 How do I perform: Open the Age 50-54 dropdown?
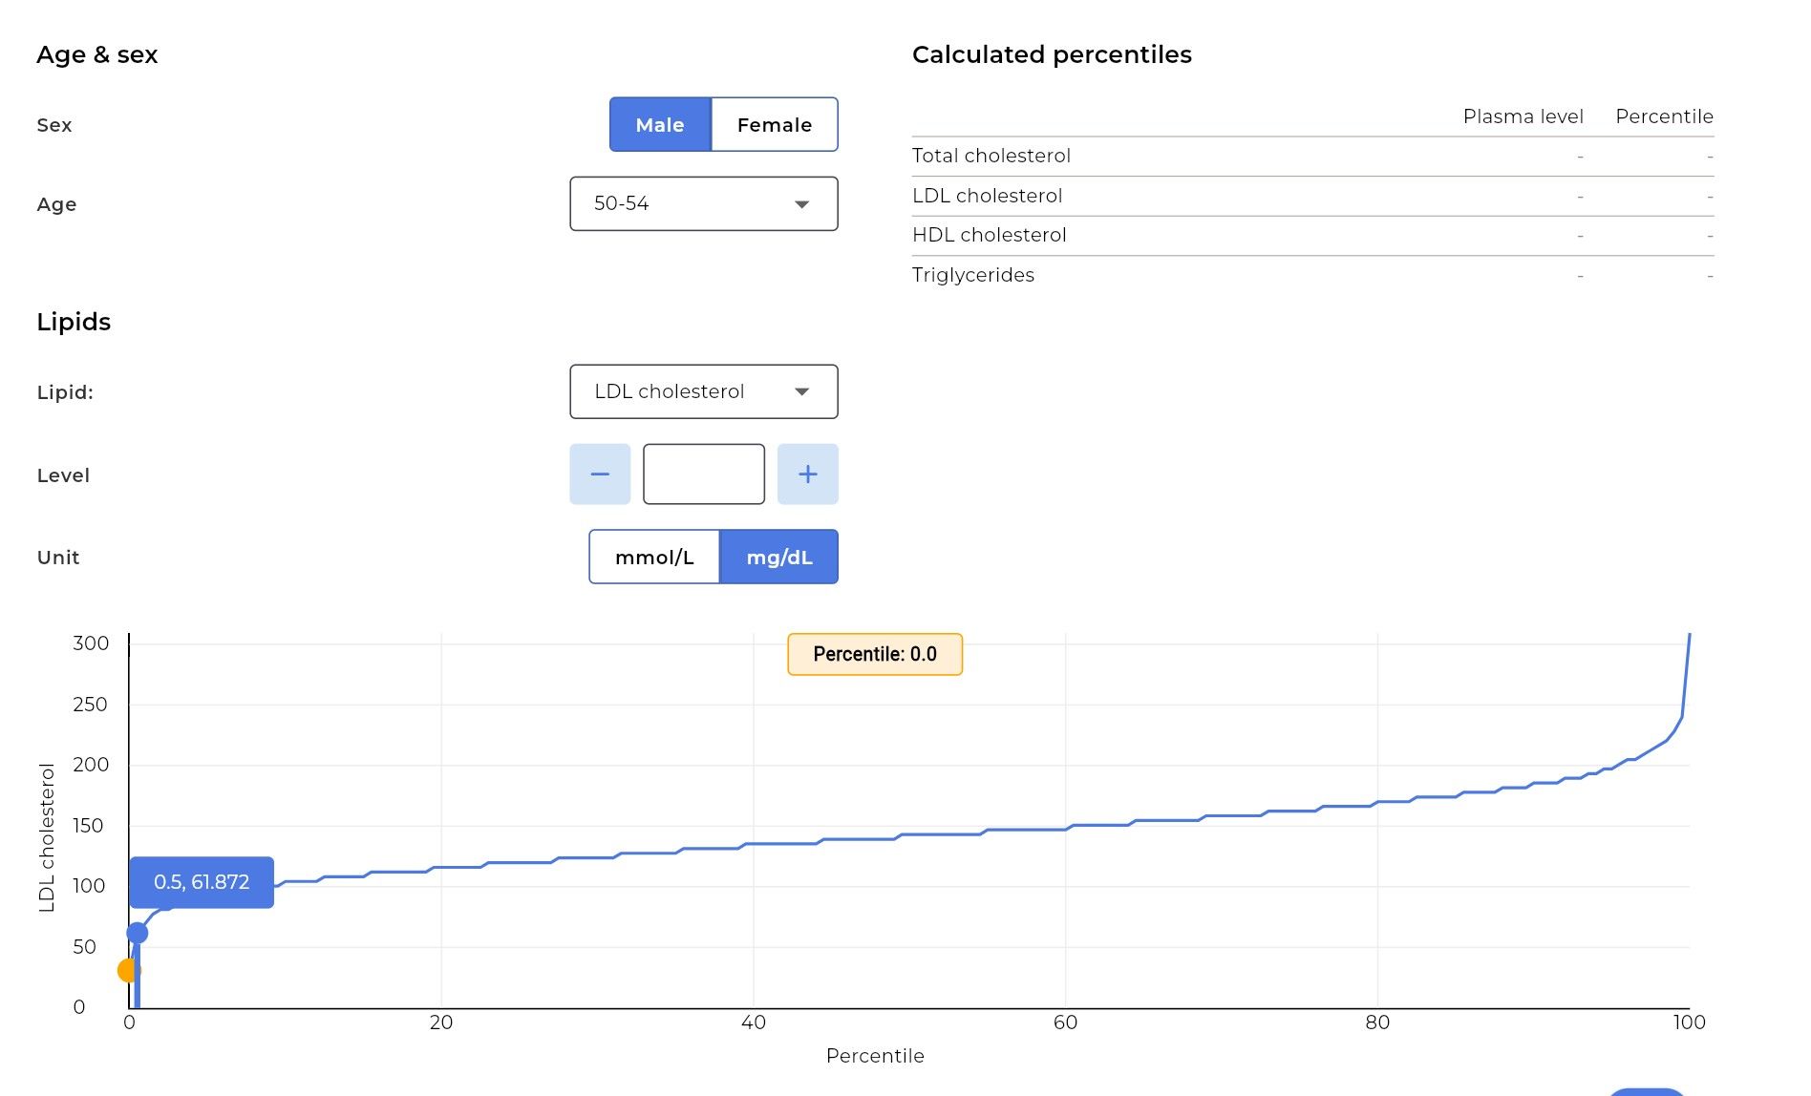(704, 203)
